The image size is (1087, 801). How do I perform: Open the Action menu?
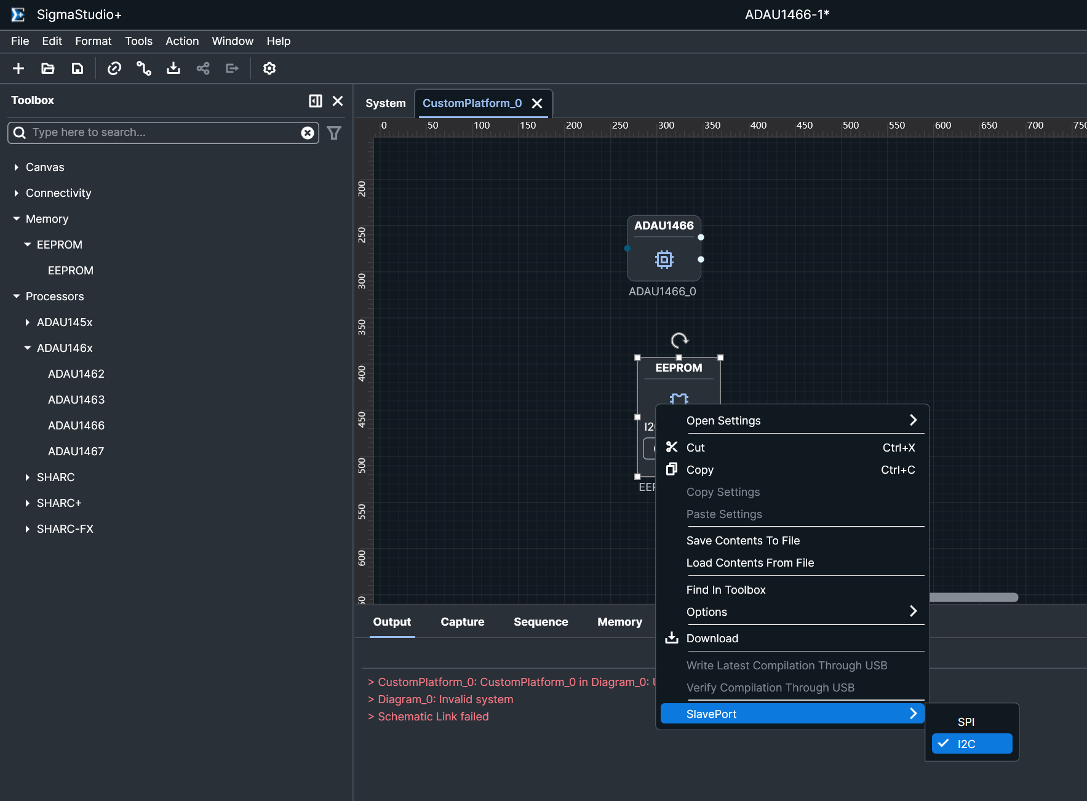pos(182,41)
